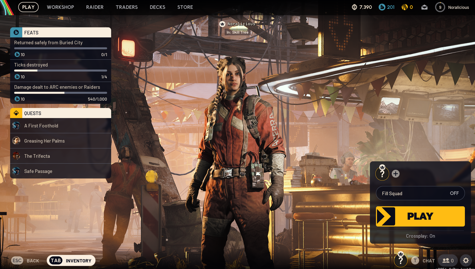Click the Ticks destroyed progress bar

click(x=61, y=71)
